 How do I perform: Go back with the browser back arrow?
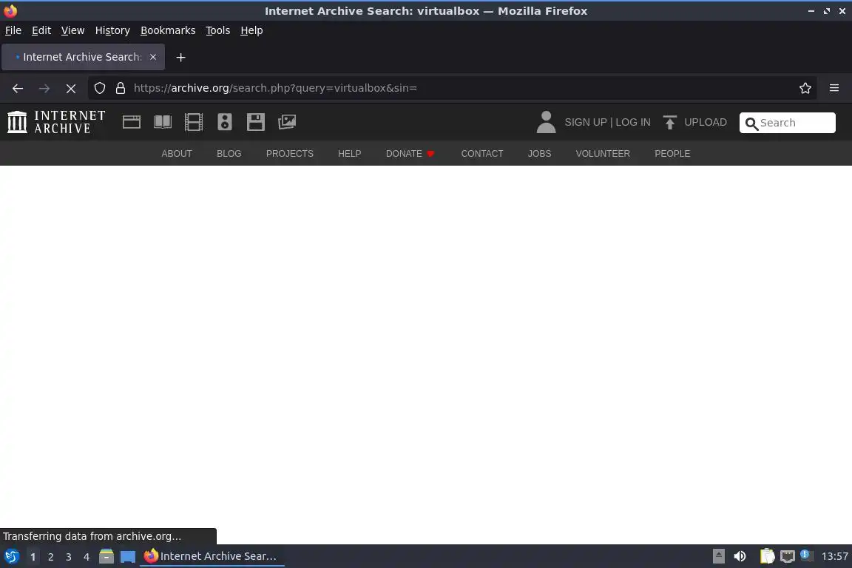pyautogui.click(x=18, y=88)
